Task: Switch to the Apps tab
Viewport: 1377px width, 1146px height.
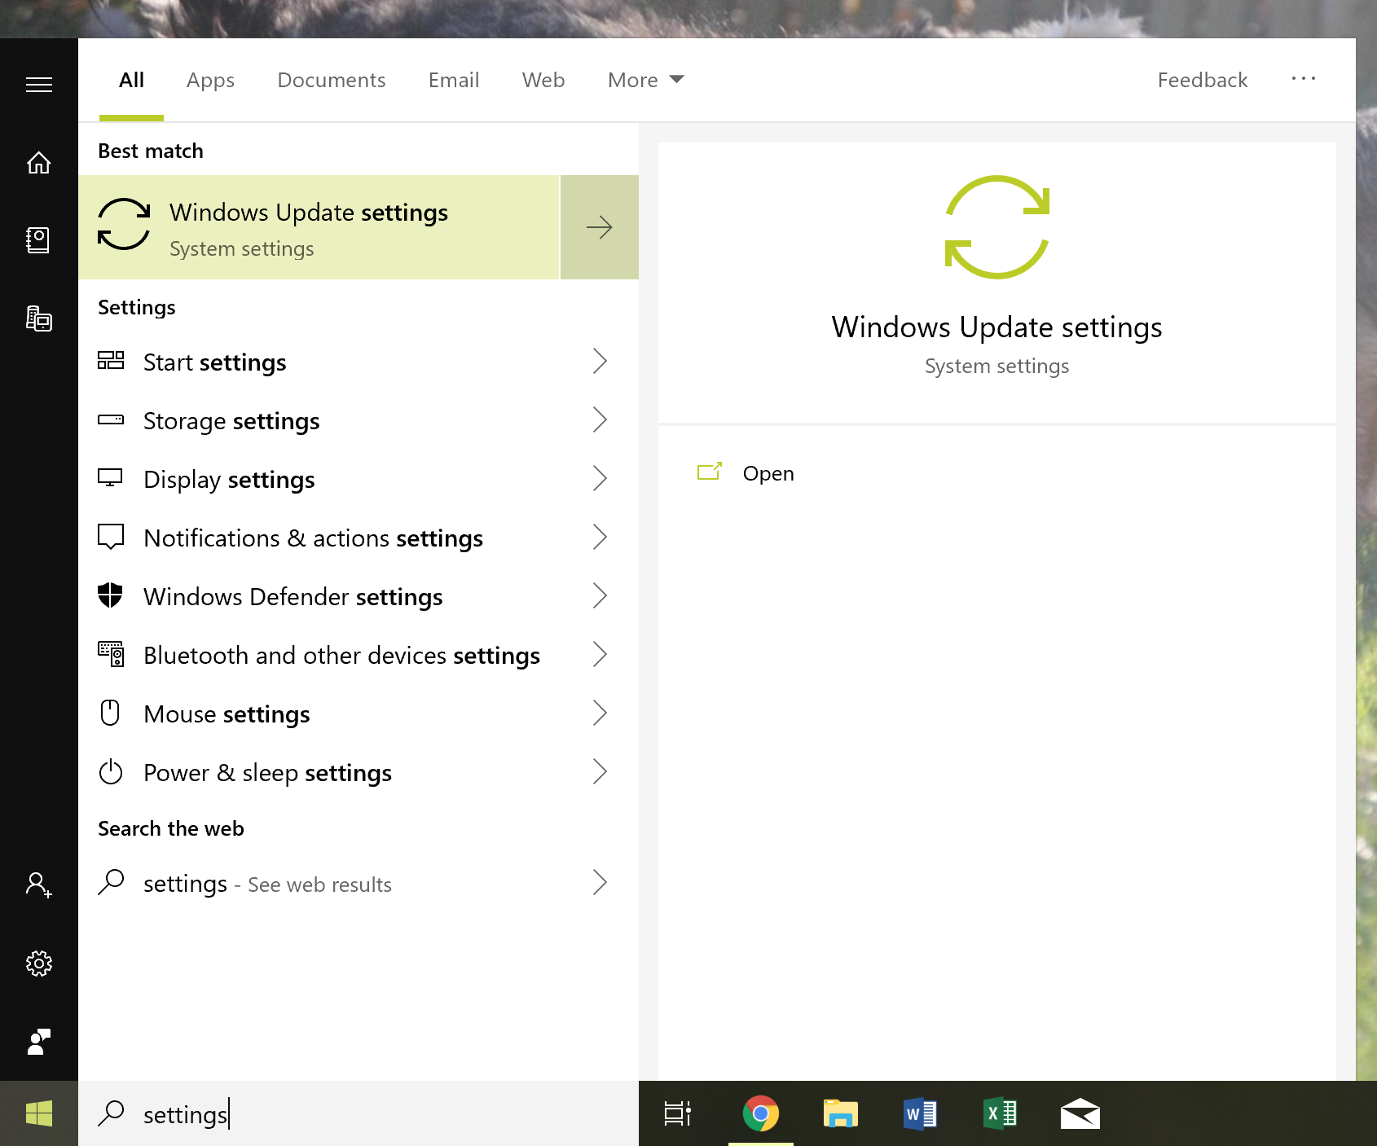Action: tap(210, 80)
